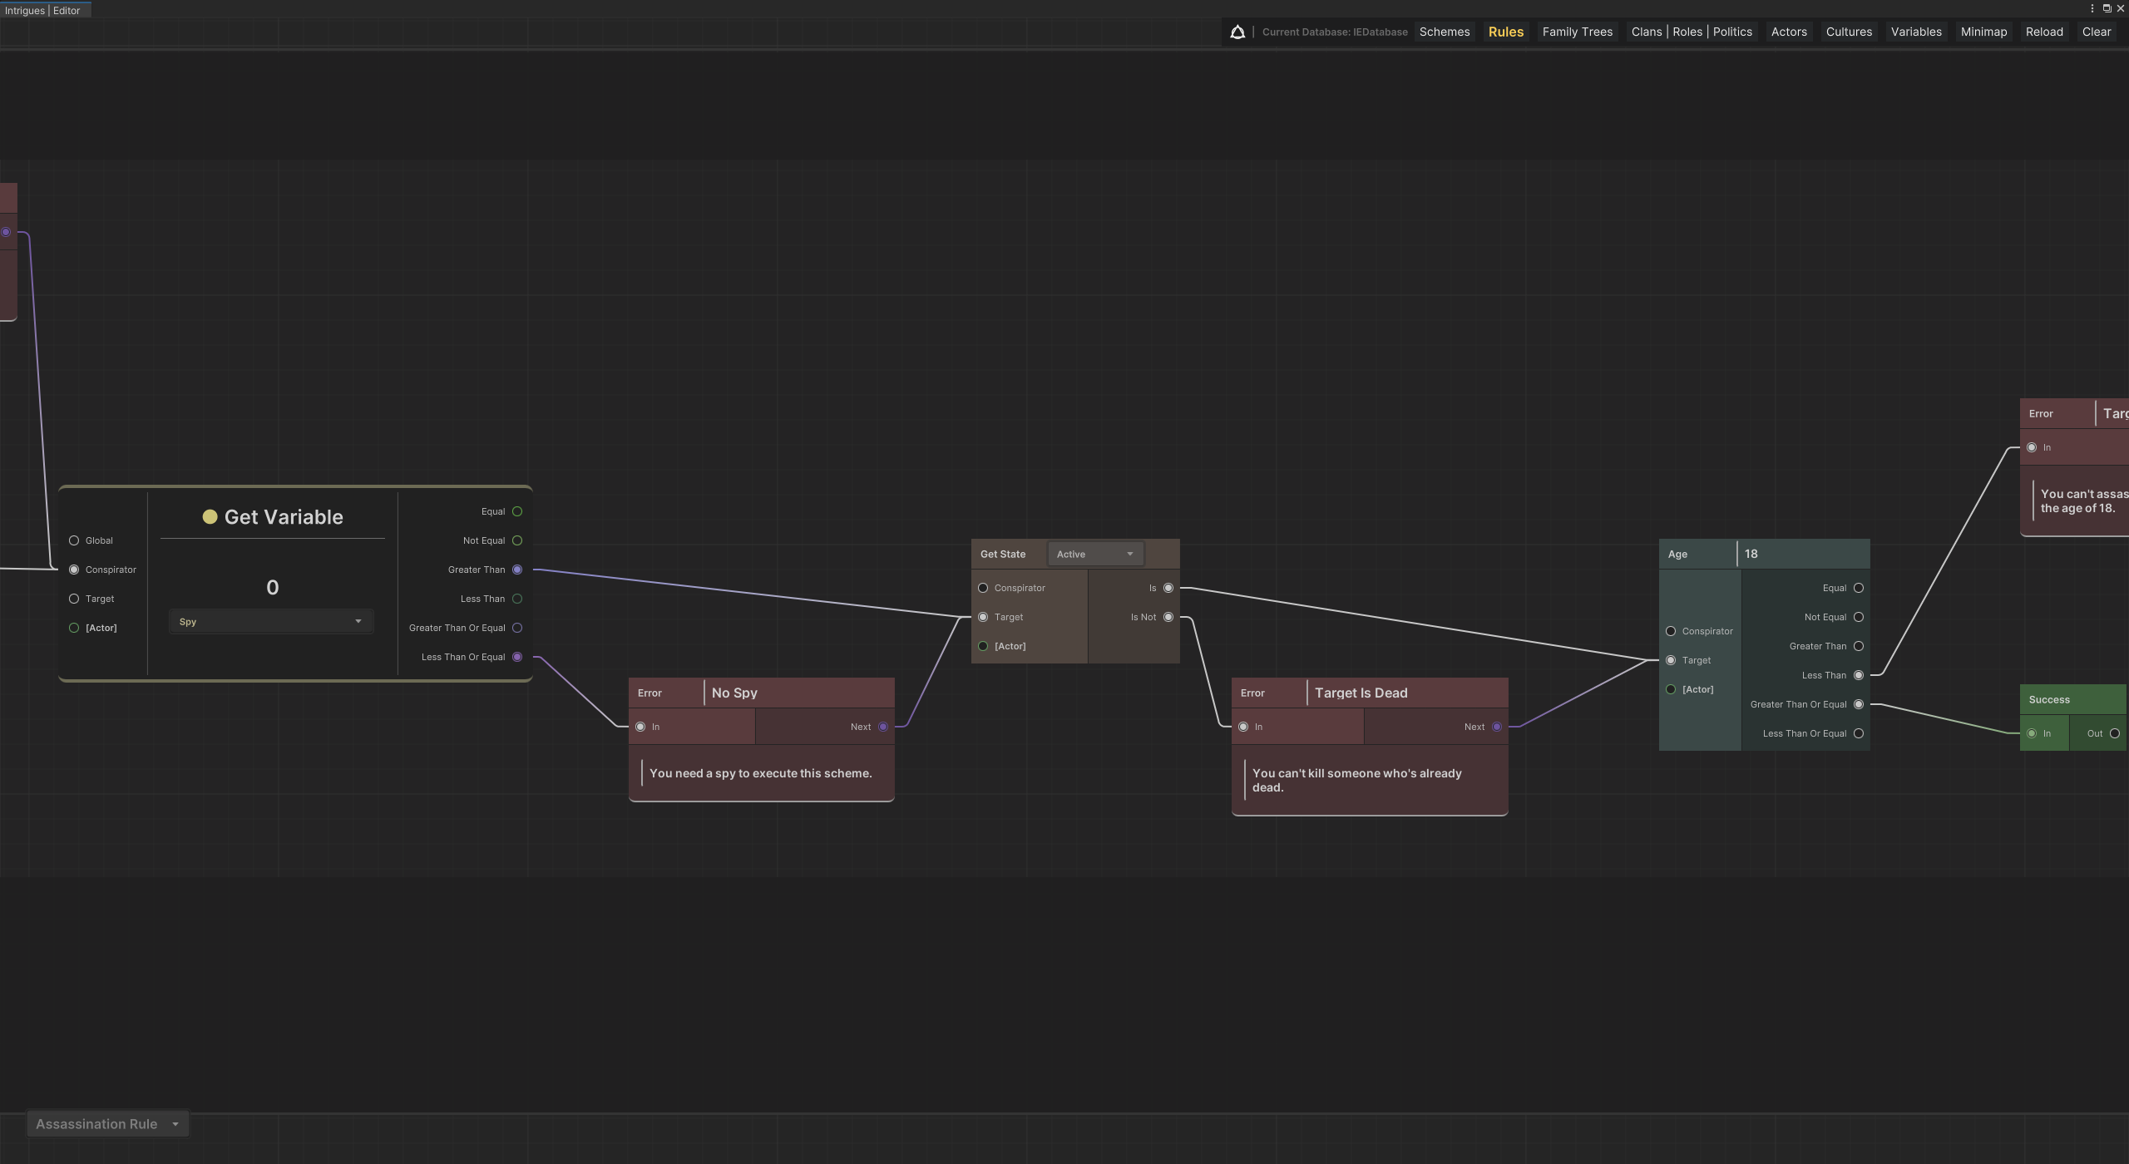
Task: Expand the Assassination Rule selector
Action: tap(107, 1124)
